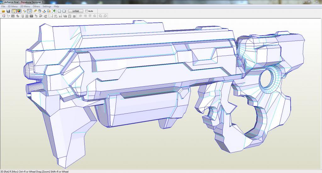322x173 pixels.
Task: Click the 'defiance final - Pepakura Designer 3' title
Action: tap(24, 2)
